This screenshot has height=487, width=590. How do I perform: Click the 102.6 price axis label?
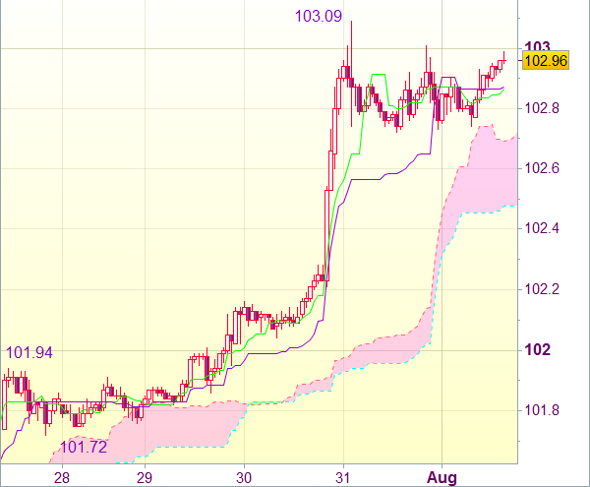click(542, 168)
